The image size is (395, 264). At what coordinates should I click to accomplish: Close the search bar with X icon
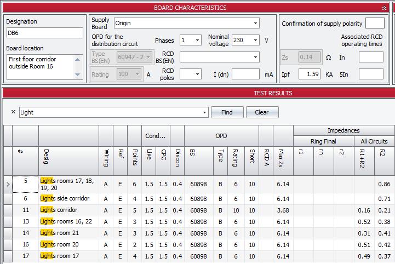click(13, 112)
